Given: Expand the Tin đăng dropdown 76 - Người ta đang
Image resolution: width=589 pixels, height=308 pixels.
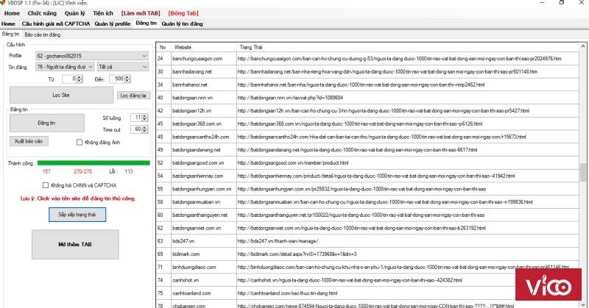Looking at the screenshot, I should click(x=65, y=67).
